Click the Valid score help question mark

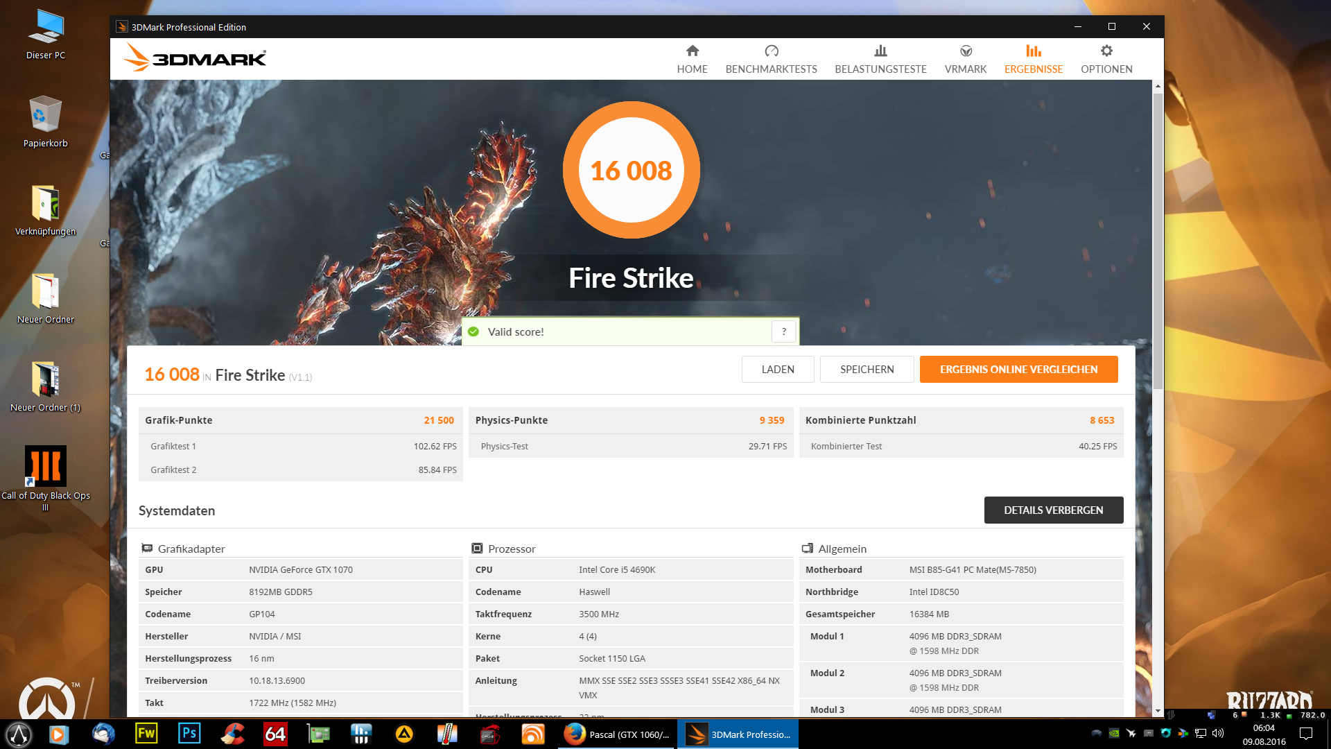pyautogui.click(x=783, y=332)
